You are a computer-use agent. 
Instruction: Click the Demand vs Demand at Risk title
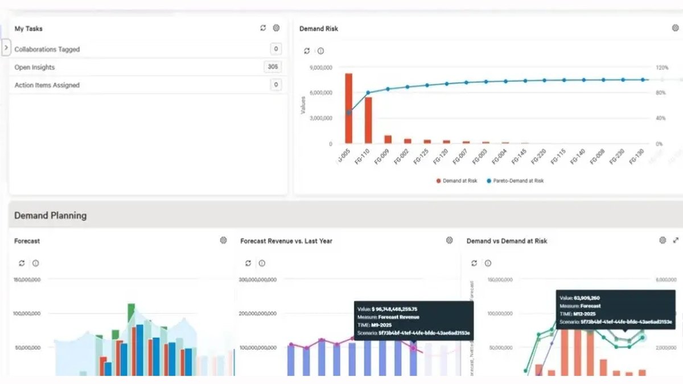[x=507, y=241]
